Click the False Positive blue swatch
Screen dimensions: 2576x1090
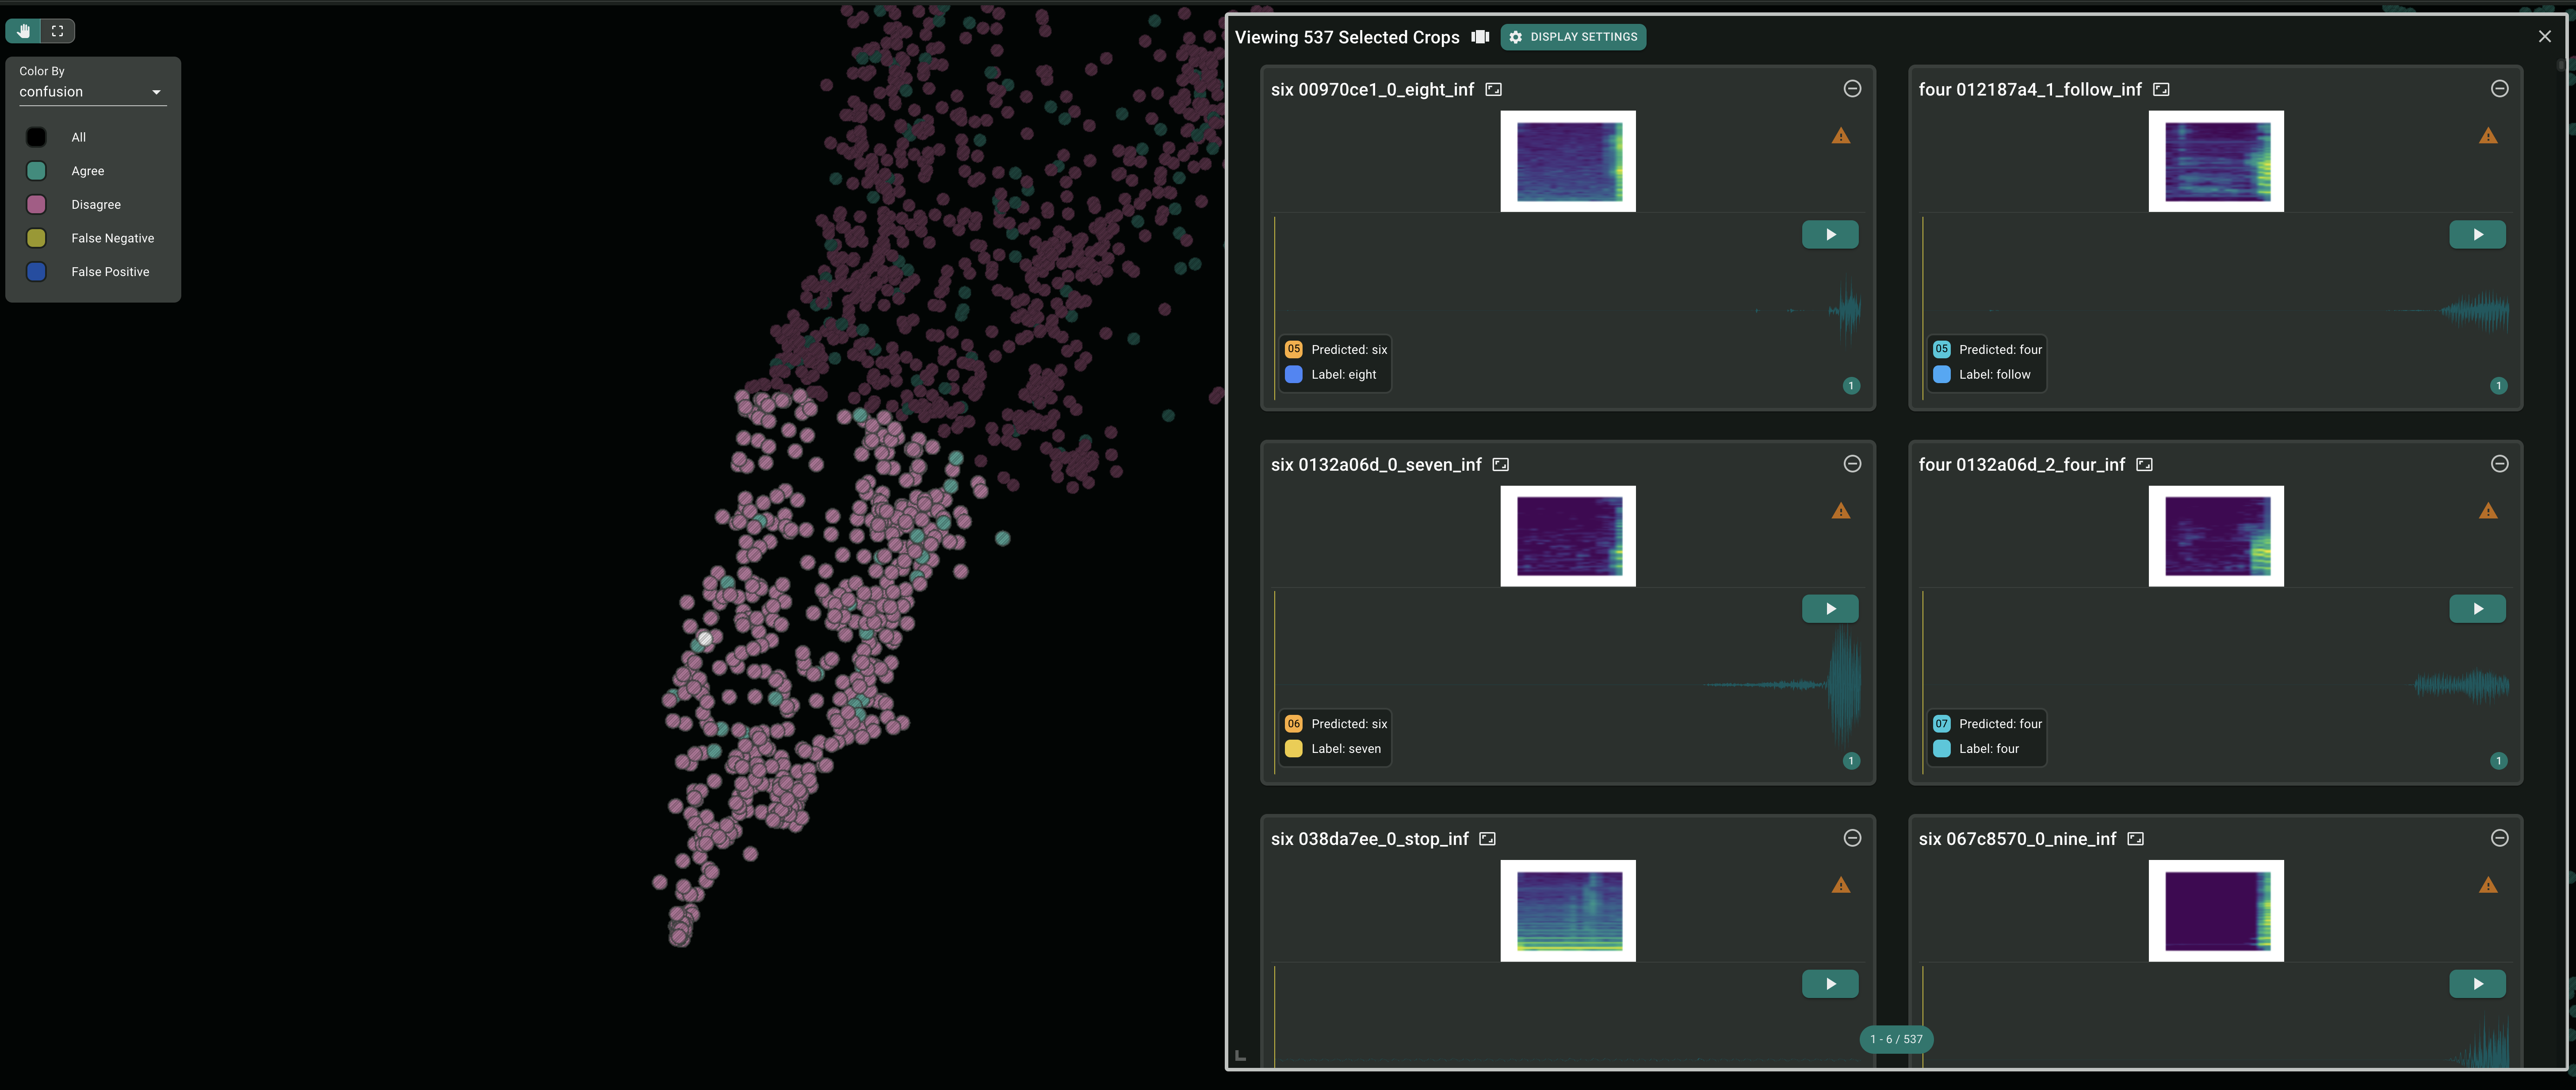pos(36,271)
